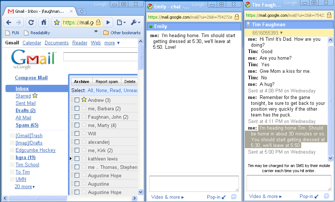Click the Go arrow beside the address bar
The width and height of the screenshot is (335, 202).
tap(108, 23)
